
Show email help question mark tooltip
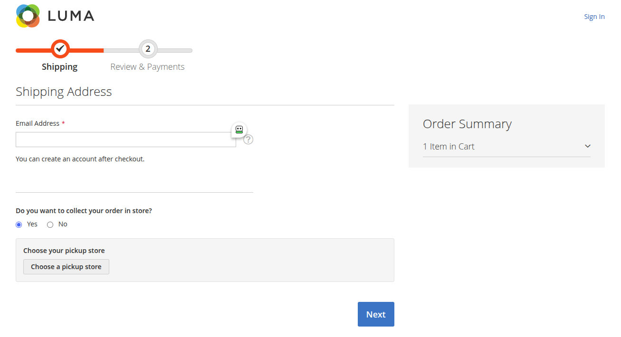click(248, 140)
